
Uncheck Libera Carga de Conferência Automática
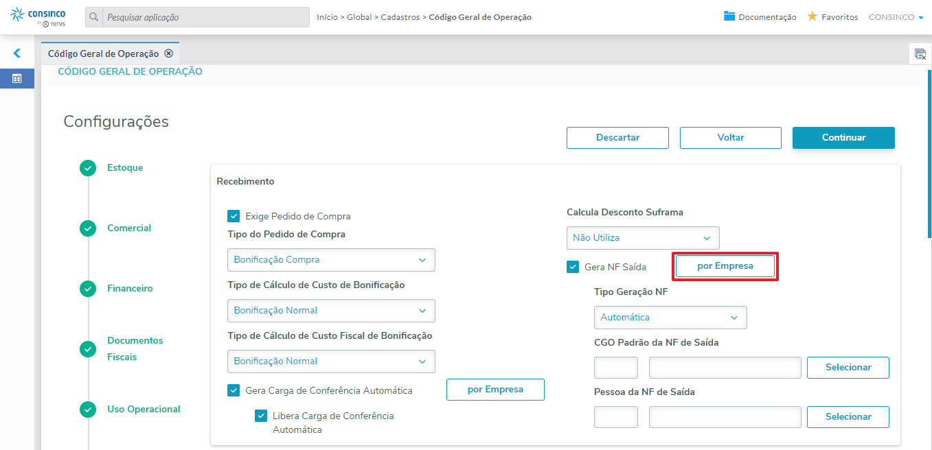261,416
